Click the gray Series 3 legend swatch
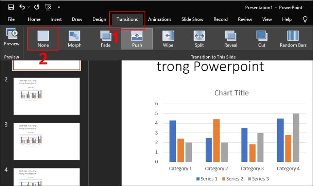313x186 pixels. point(249,179)
